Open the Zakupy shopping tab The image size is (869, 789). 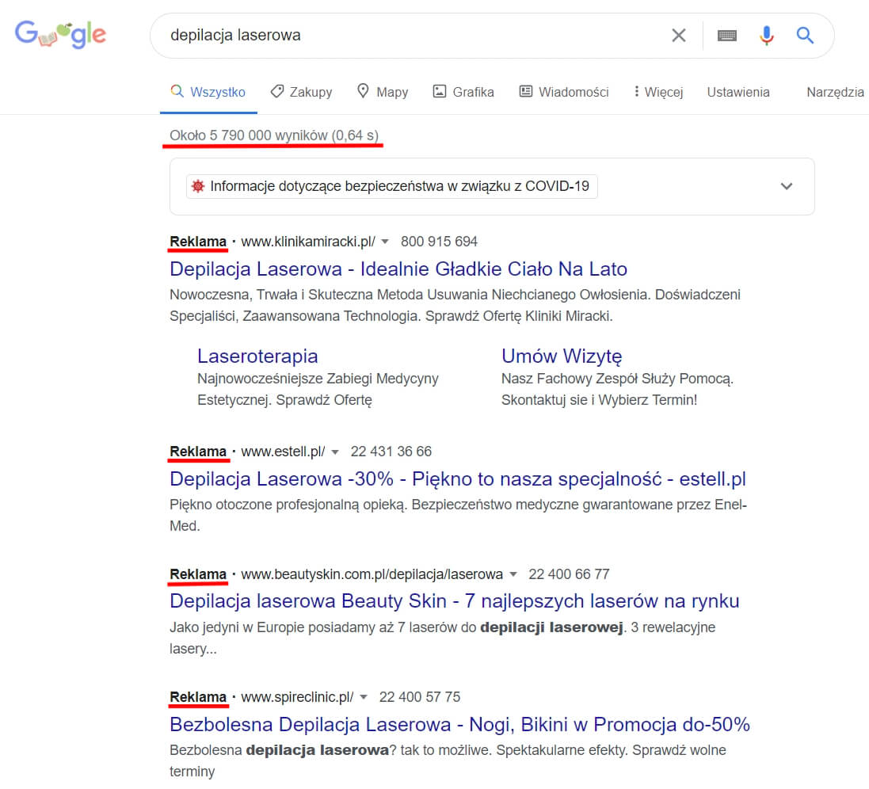(301, 92)
